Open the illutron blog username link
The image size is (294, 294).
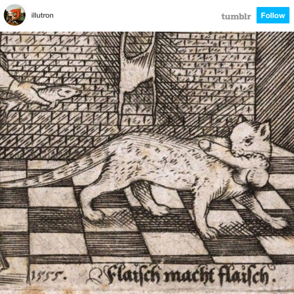pos(42,15)
